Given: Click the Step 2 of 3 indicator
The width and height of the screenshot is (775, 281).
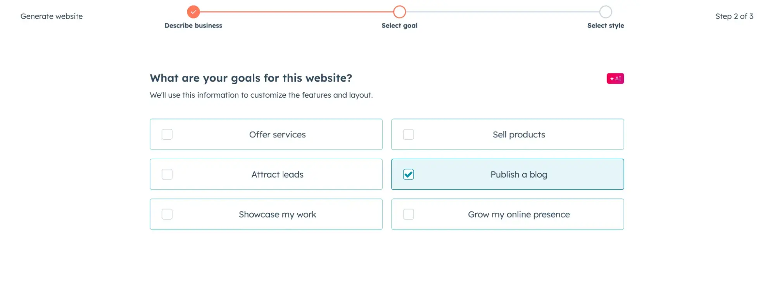Looking at the screenshot, I should 734,16.
